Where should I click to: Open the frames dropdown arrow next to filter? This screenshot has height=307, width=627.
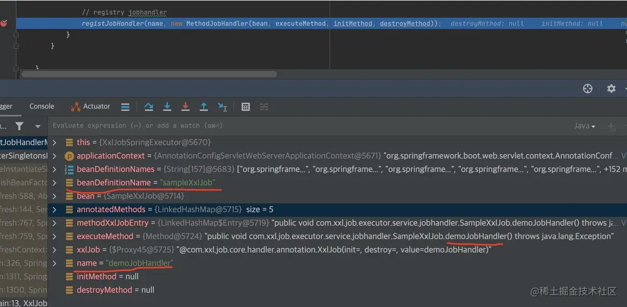coord(38,127)
